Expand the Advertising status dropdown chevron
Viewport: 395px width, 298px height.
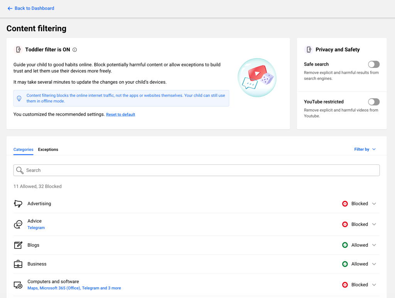tap(374, 204)
